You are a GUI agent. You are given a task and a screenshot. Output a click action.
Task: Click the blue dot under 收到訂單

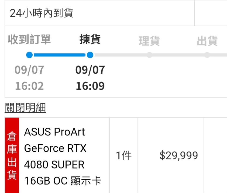[30, 55]
